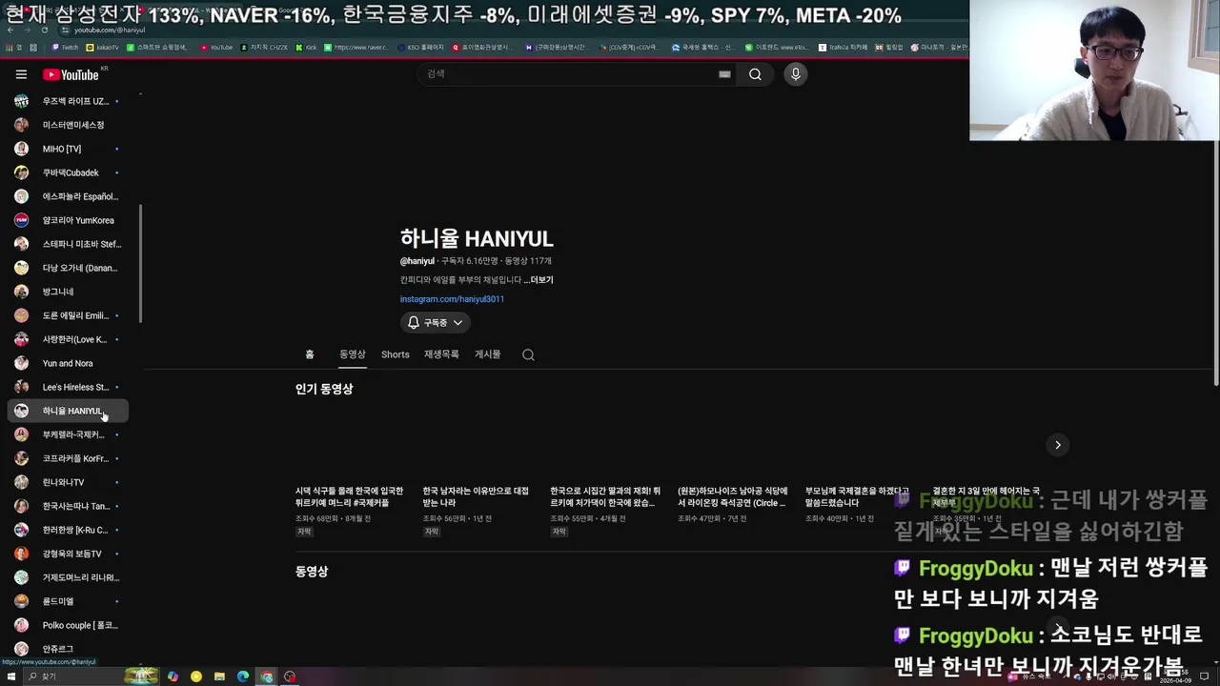Screen dimensions: 1220x686
Task: Open 룬드미엘 channel
Action: (x=67, y=601)
